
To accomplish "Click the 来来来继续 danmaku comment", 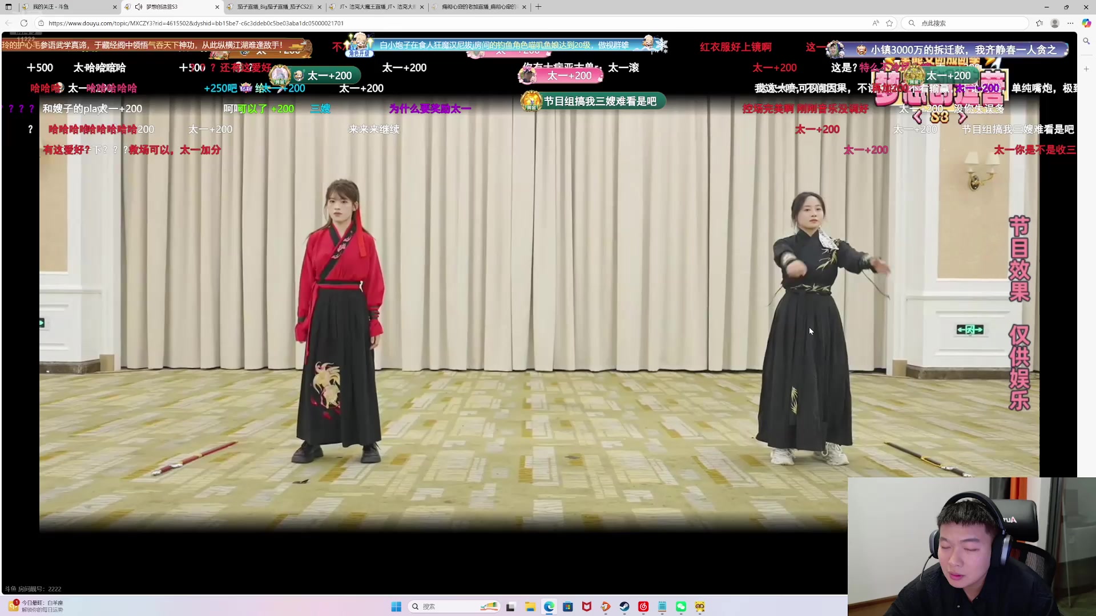I will click(x=374, y=129).
